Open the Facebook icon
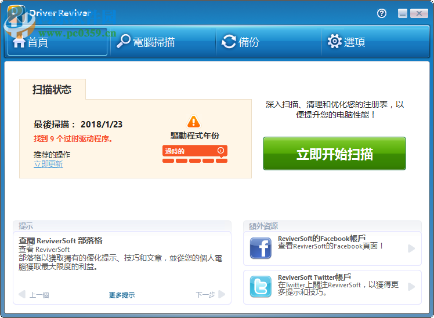The width and height of the screenshot is (434, 318). pos(261,248)
